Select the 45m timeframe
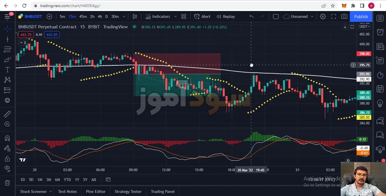 point(83,17)
